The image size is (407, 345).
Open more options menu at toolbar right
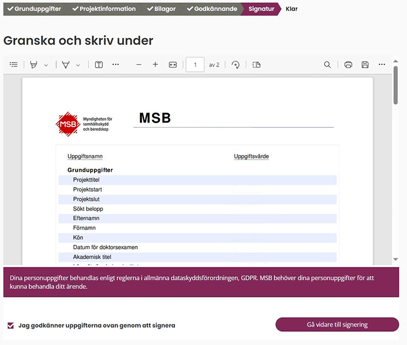click(x=382, y=65)
